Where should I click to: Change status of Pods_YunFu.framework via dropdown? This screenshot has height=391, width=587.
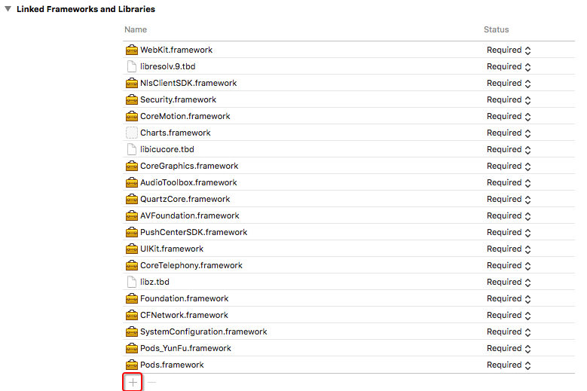509,348
